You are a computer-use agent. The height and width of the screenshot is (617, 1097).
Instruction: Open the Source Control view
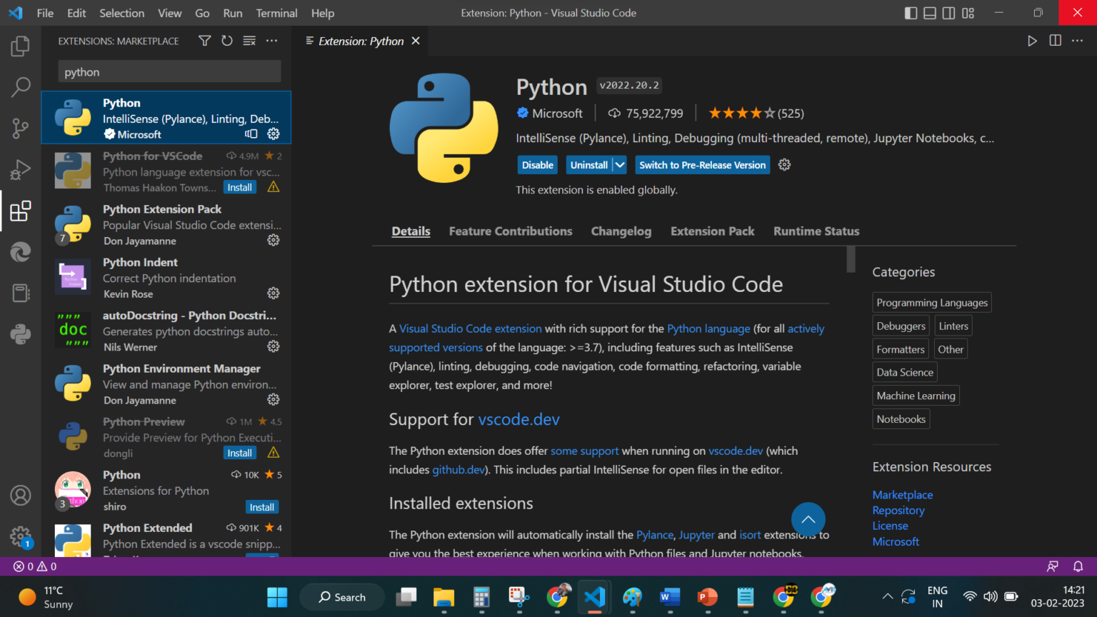coord(19,128)
